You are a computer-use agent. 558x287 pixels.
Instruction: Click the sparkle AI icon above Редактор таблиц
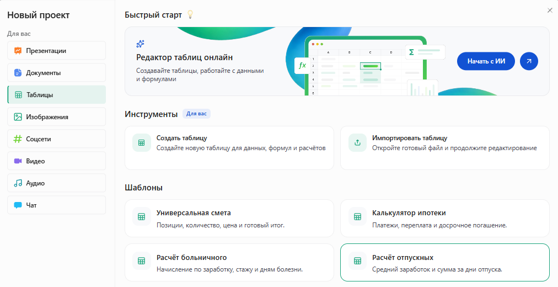coord(140,44)
